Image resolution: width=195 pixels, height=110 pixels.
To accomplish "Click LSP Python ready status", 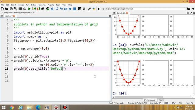I will coord(116,103).
